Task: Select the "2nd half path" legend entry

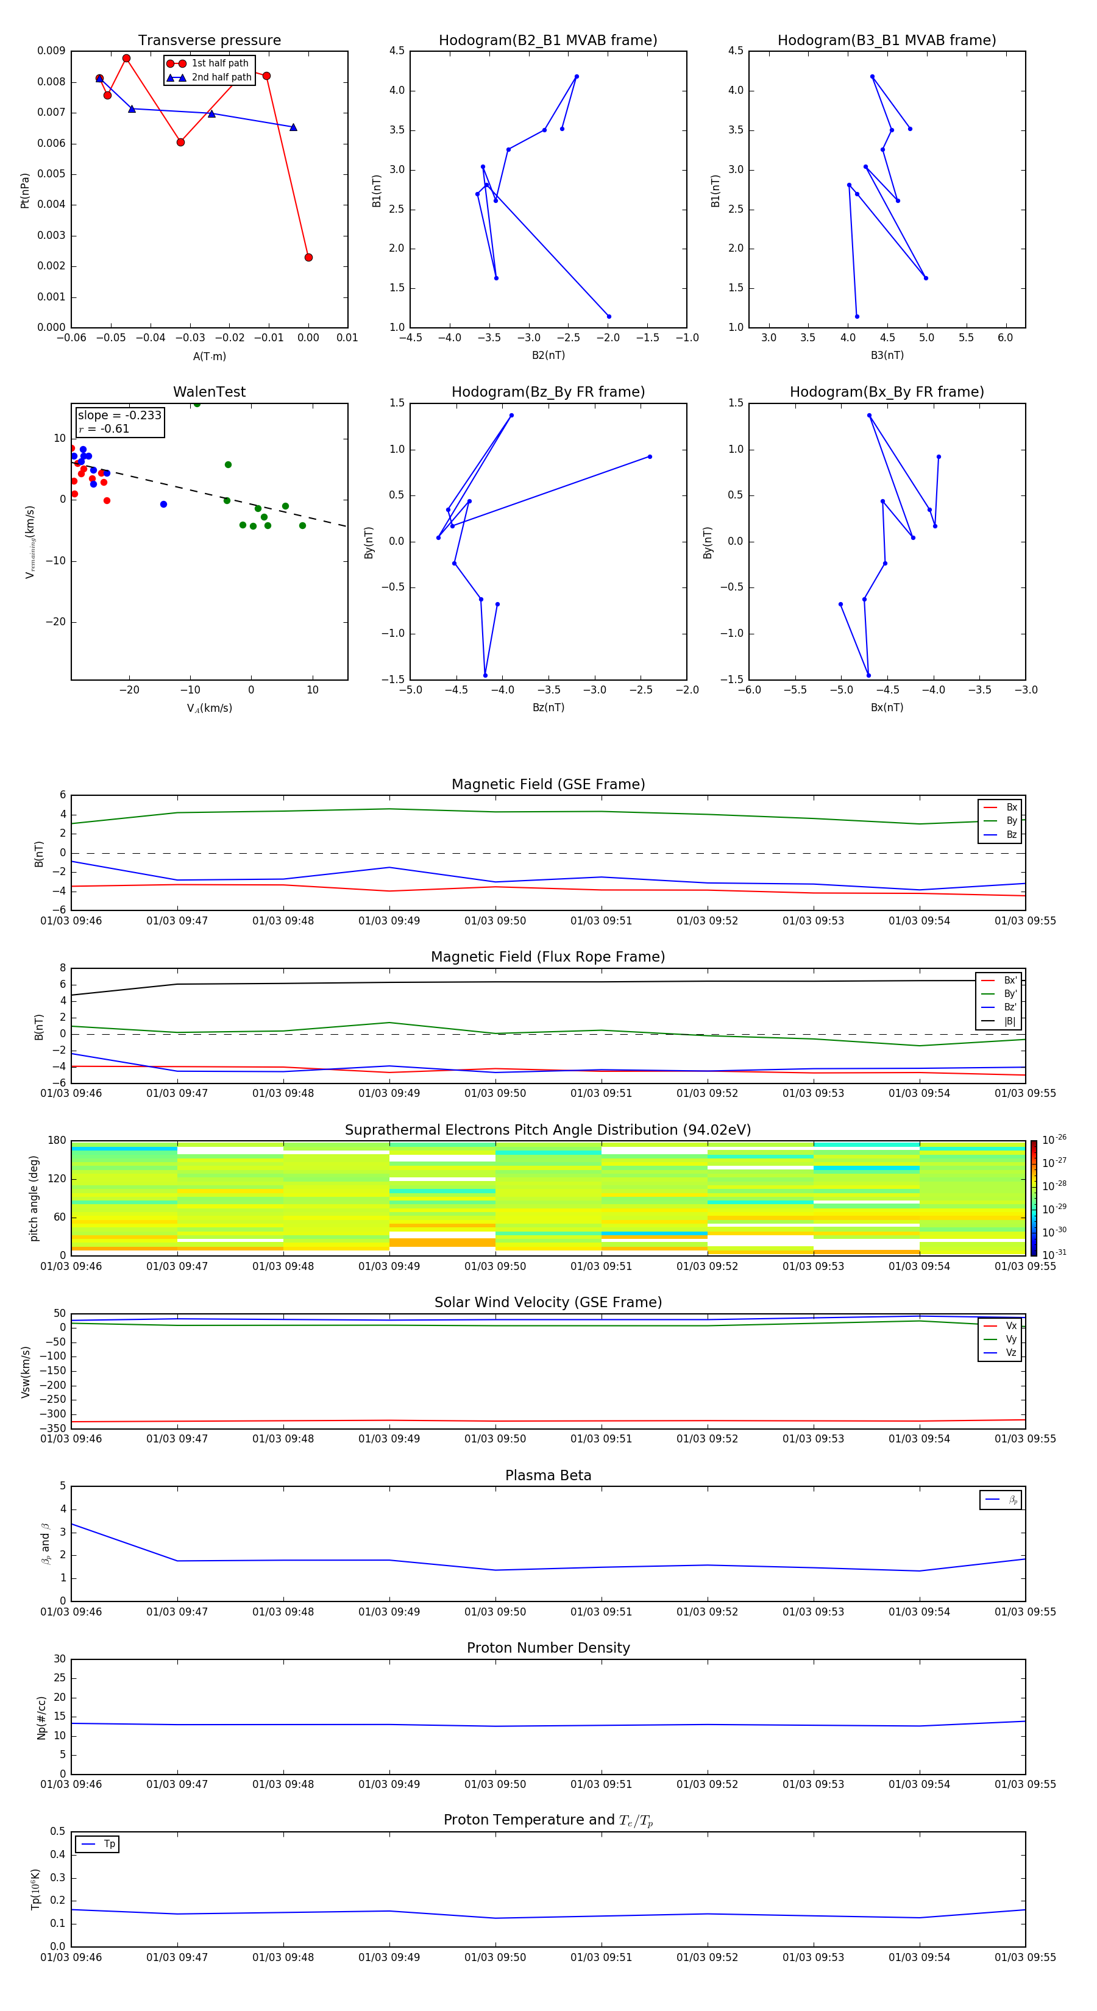Action: click(x=208, y=77)
